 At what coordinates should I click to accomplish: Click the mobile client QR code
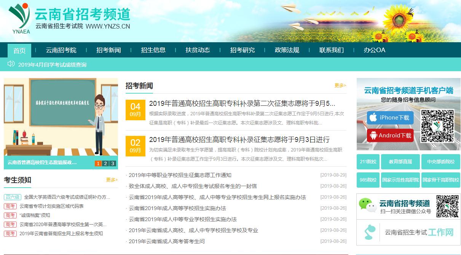[437, 126]
